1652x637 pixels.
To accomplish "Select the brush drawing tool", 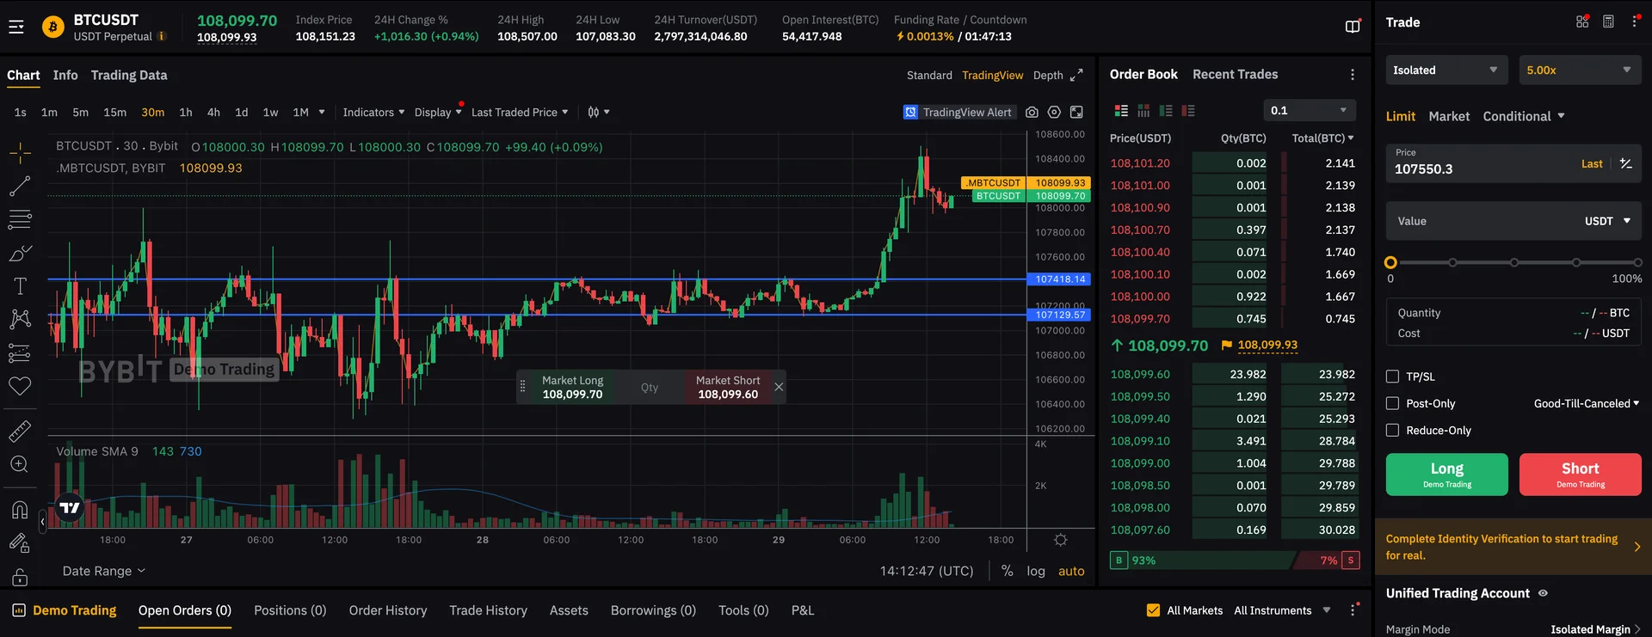I will pyautogui.click(x=20, y=253).
